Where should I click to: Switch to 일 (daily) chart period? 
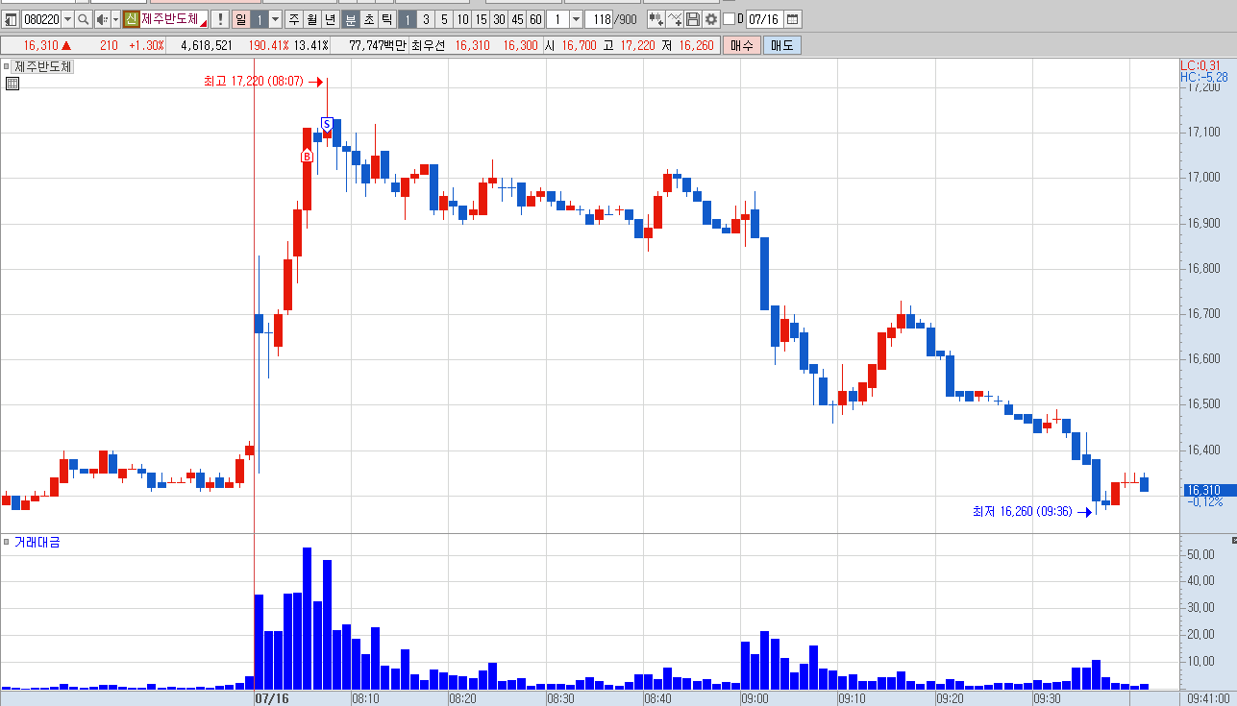tap(240, 19)
